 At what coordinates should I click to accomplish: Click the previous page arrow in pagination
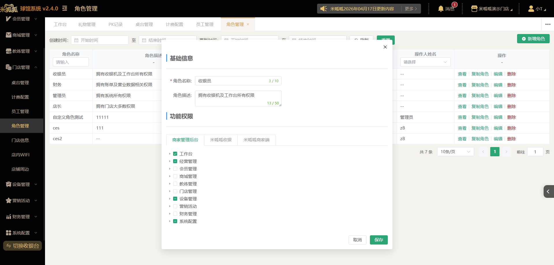tap(483, 152)
